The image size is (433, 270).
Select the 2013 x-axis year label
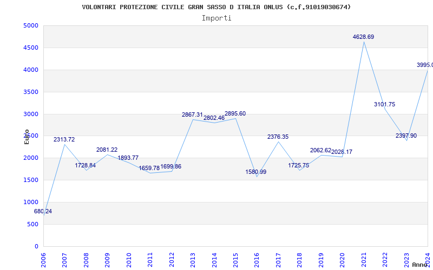tap(193, 260)
